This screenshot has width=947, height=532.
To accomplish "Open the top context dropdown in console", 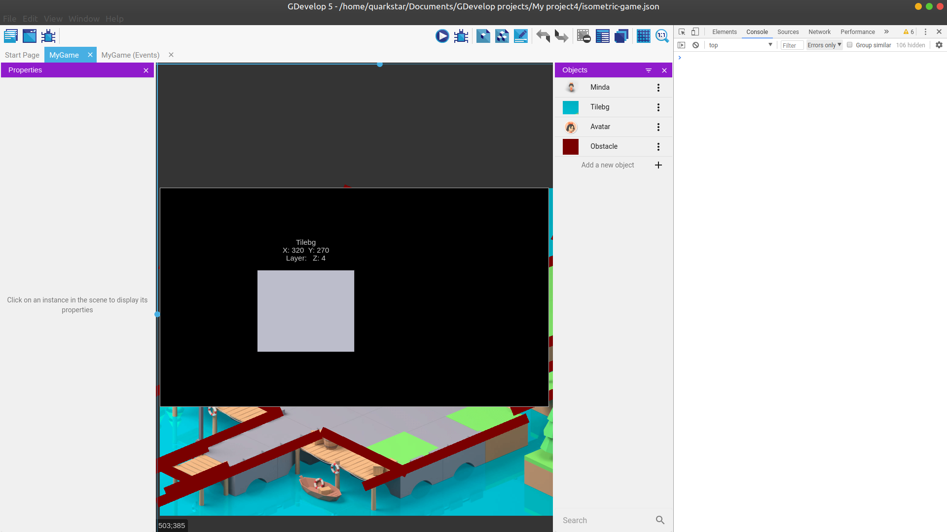I will (740, 45).
